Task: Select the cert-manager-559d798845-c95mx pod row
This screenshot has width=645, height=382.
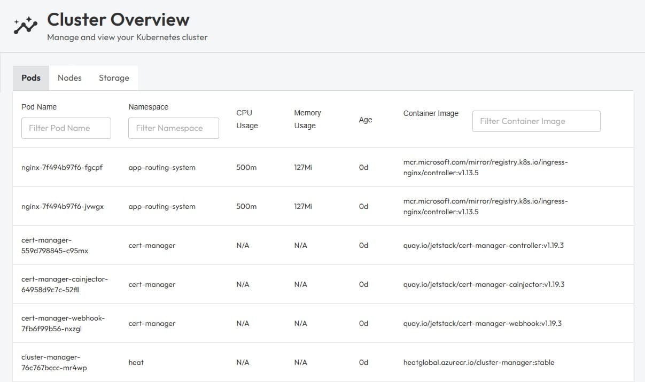Action: tap(55, 245)
